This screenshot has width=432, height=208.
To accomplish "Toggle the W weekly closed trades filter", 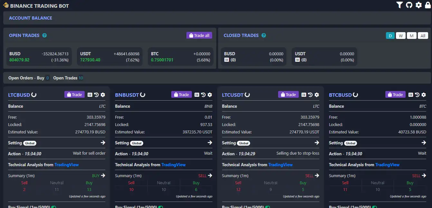I will tap(400, 35).
